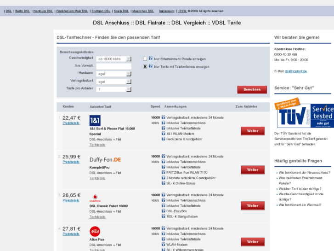The image size is (334, 251).
Task: Click the Vodafone logo
Action: click(x=95, y=198)
